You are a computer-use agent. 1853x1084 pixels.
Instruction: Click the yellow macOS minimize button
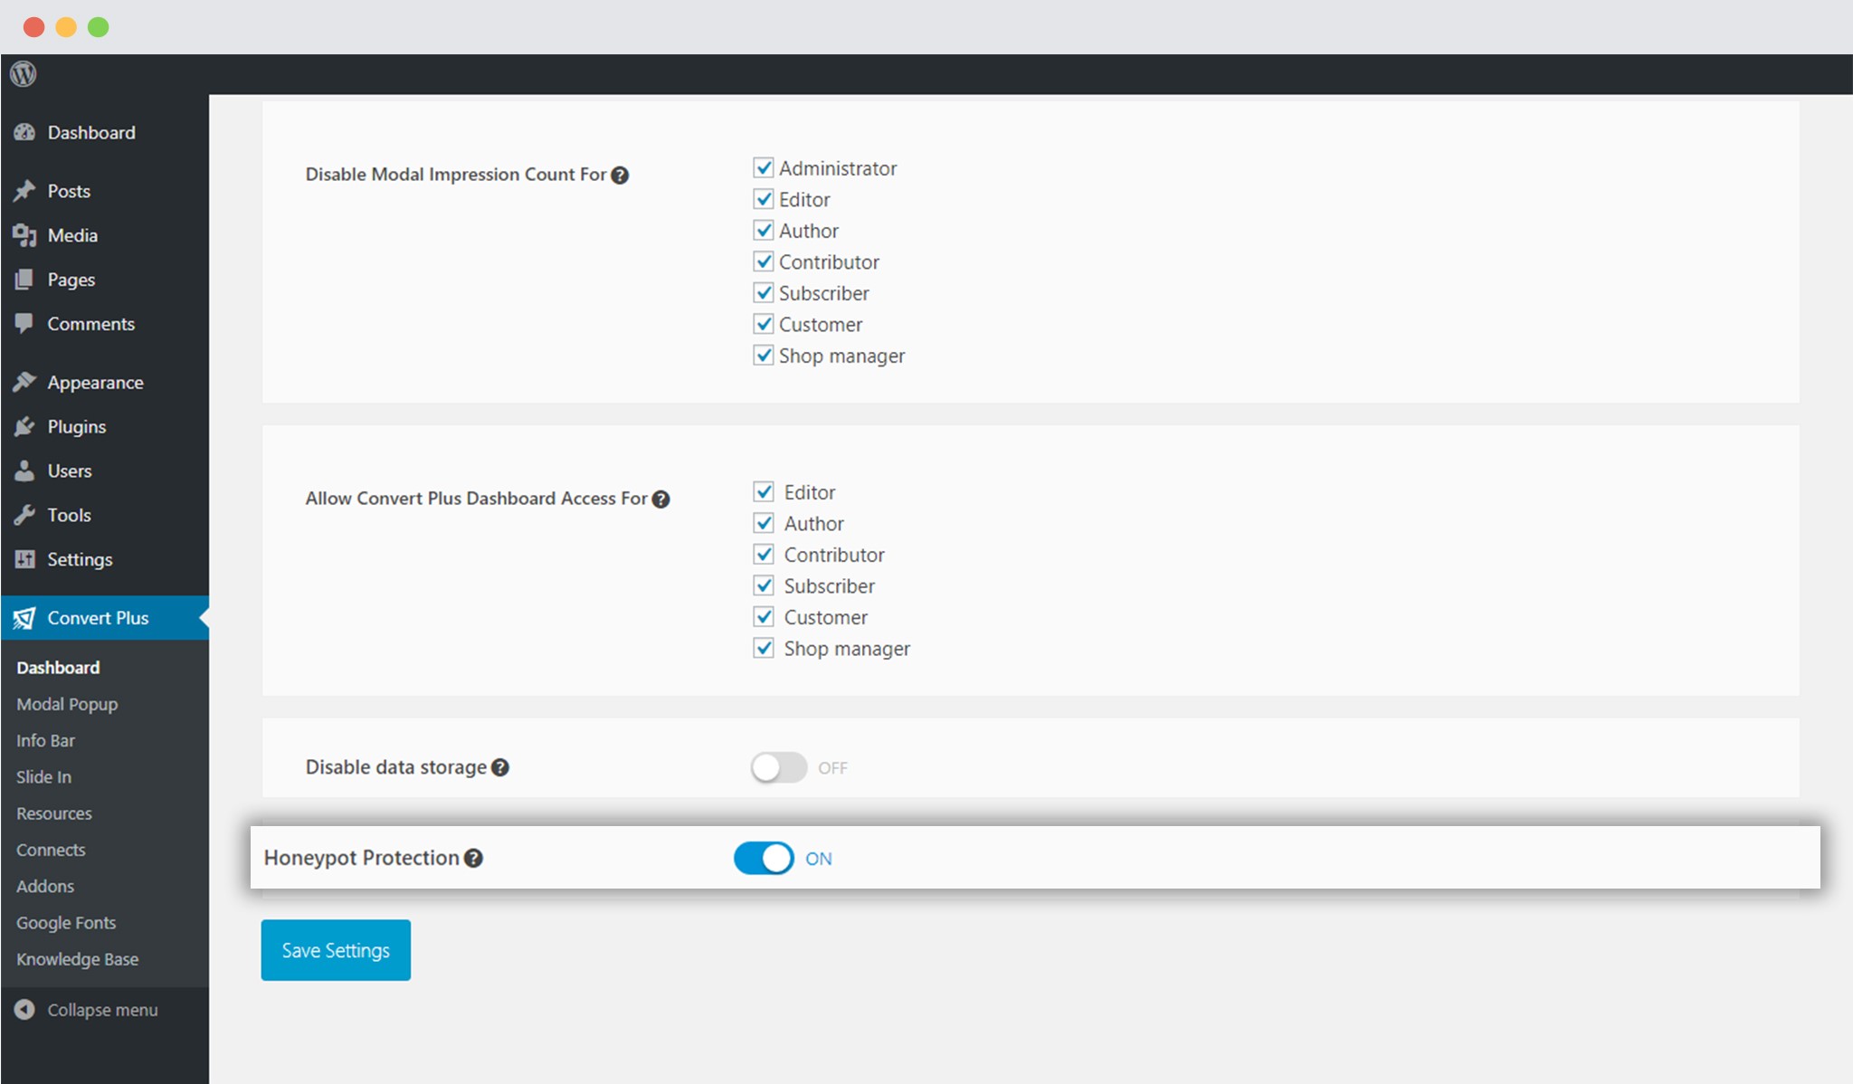66,27
